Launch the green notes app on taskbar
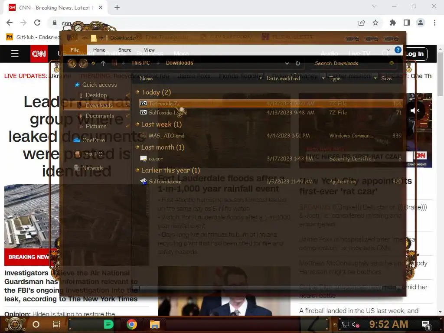The height and width of the screenshot is (333, 444). tap(108, 324)
